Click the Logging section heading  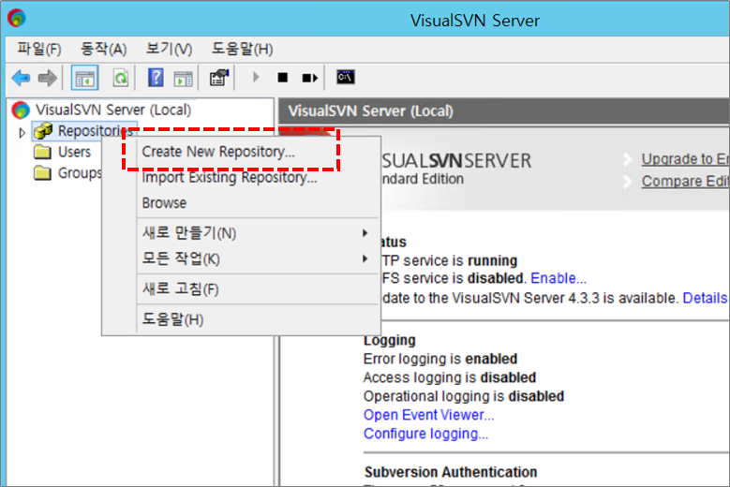pos(390,340)
